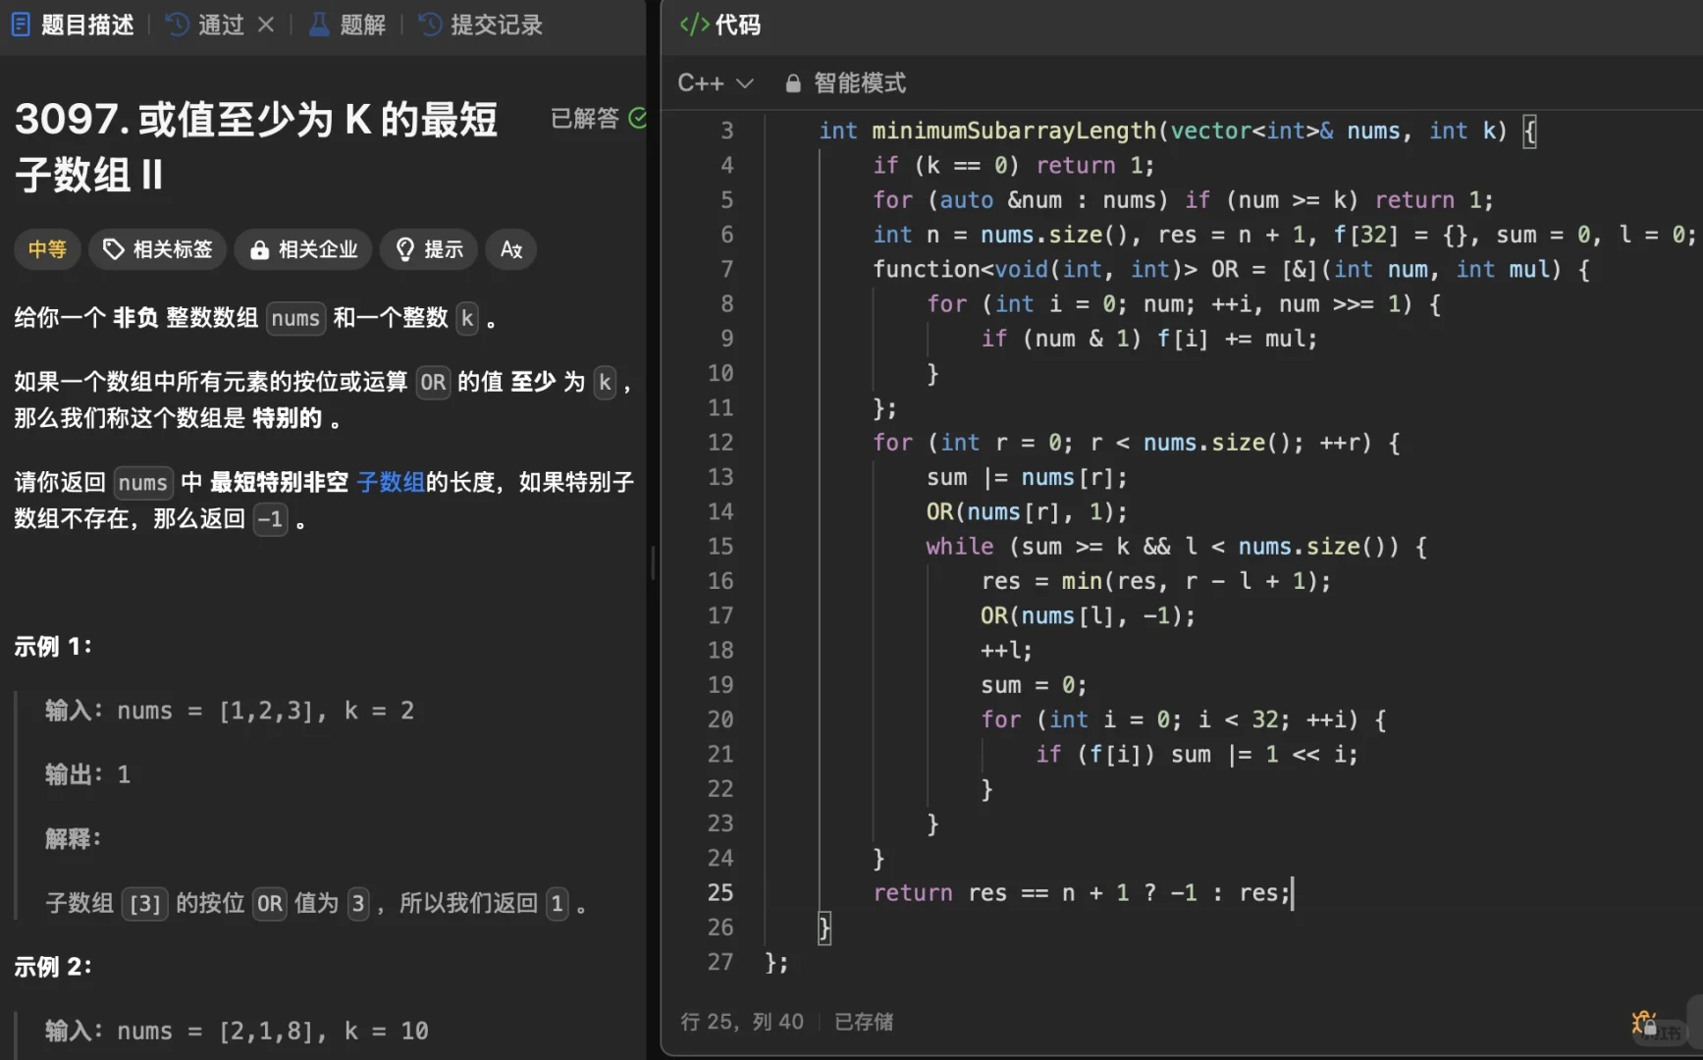The image size is (1703, 1060).
Task: Click the 示例 2 heading
Action: (x=53, y=966)
